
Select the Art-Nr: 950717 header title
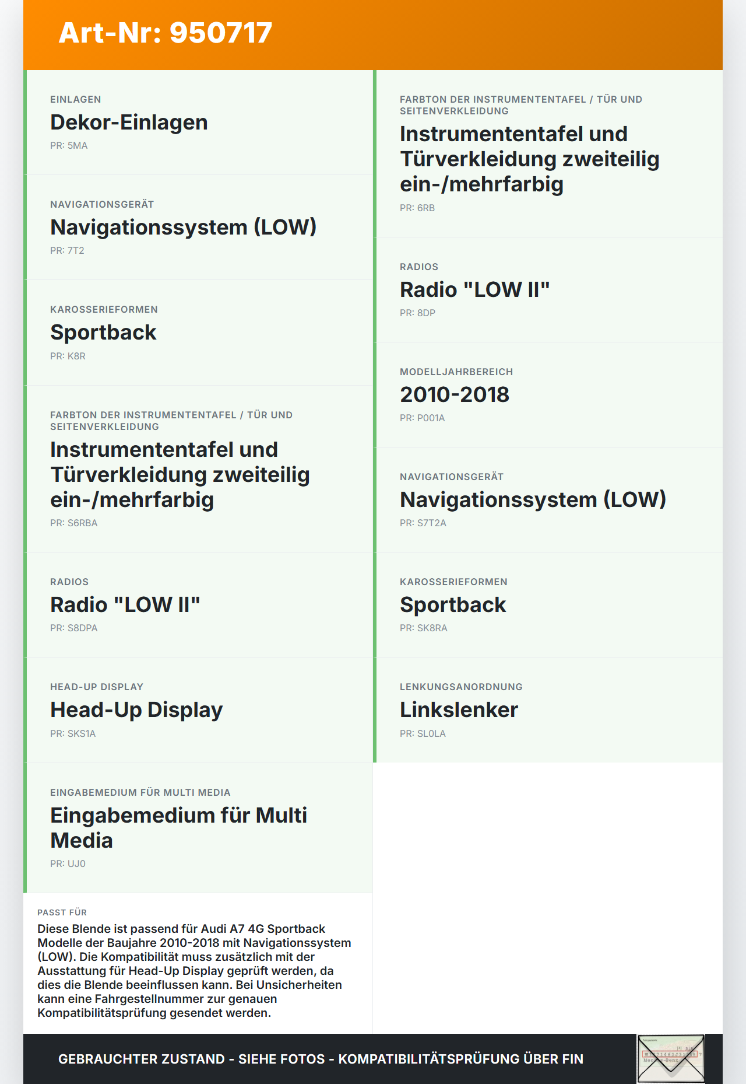click(166, 33)
